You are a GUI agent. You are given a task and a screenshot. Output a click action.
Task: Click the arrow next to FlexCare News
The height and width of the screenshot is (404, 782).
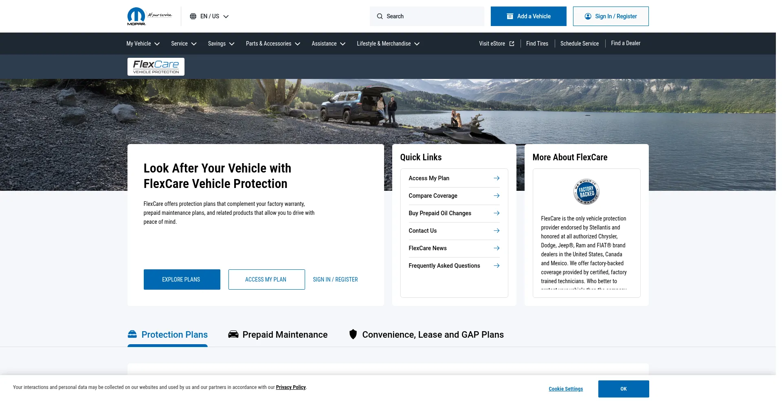(496, 248)
